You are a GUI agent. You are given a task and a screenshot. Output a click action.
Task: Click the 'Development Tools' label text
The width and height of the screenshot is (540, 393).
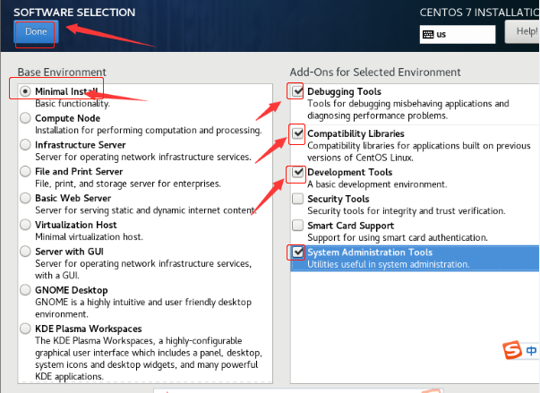pos(350,172)
